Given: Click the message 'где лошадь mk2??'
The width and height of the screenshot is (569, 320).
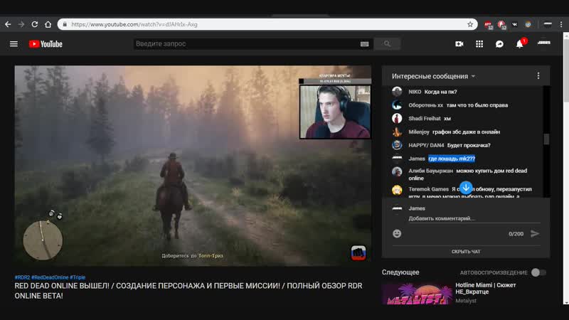Looking at the screenshot, I should [x=452, y=159].
